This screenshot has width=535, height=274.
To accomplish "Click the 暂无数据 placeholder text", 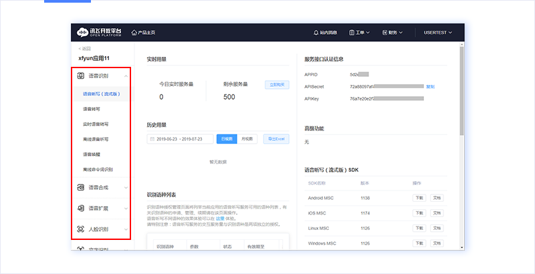I will coord(218,162).
